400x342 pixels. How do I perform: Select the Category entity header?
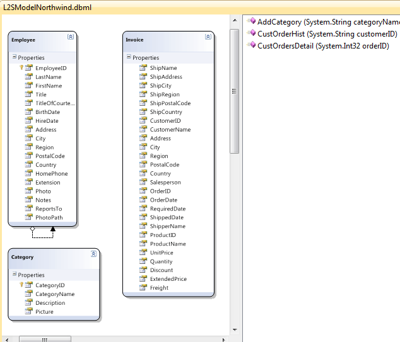click(54, 258)
